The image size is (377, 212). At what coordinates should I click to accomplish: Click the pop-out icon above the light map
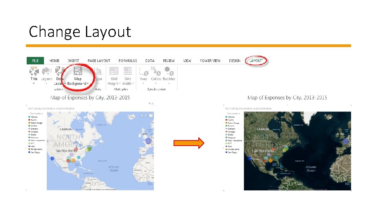[153, 104]
